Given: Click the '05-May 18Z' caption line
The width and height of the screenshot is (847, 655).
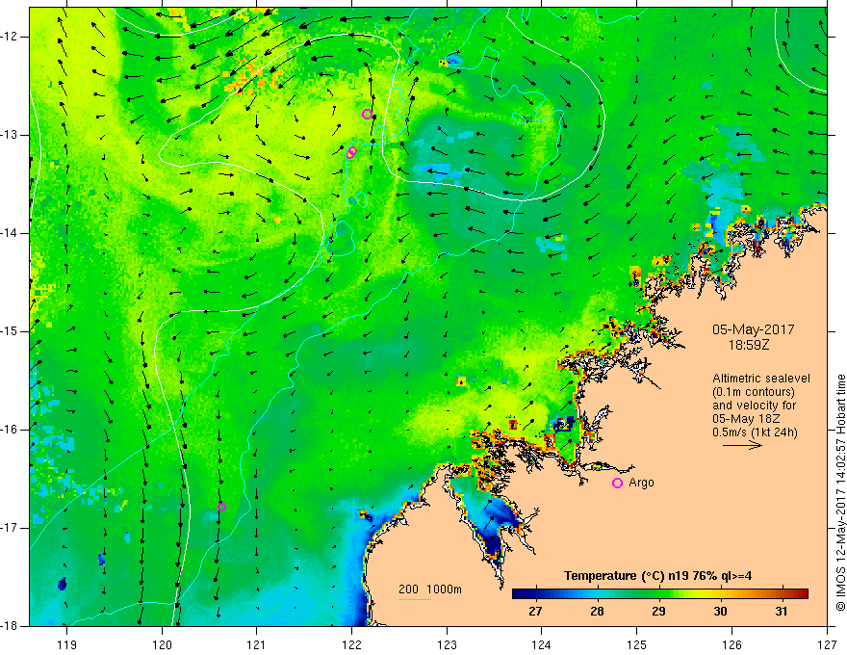Looking at the screenshot, I should coord(746,419).
